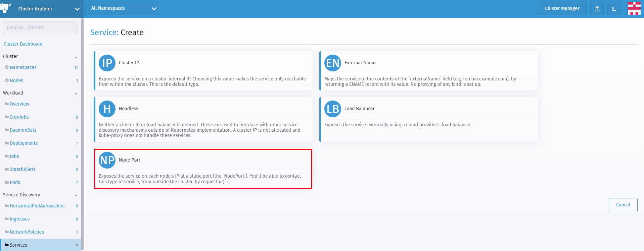Choose the Cluster IP service type card
This screenshot has height=251, width=644.
203,71
